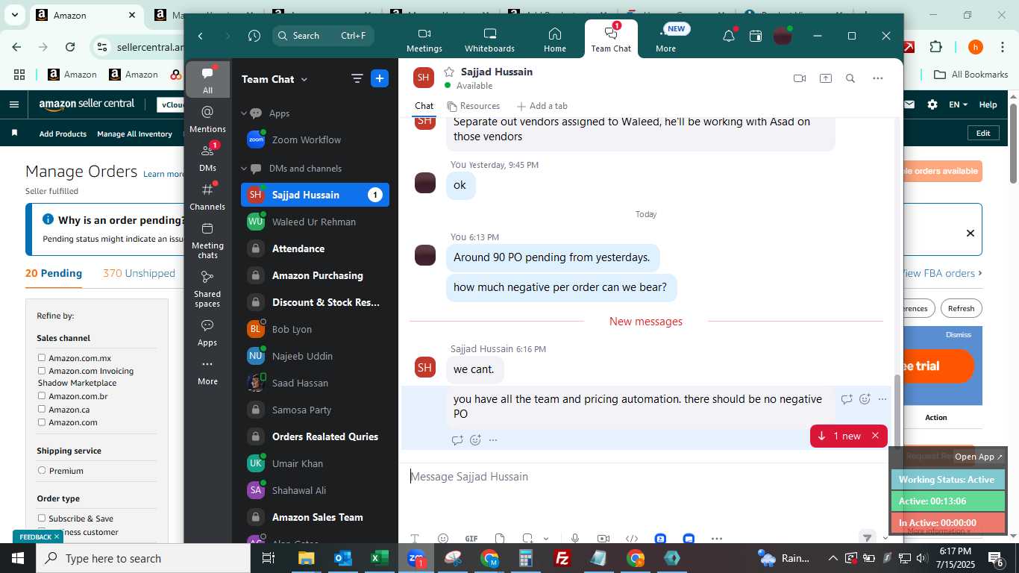
Task: Open the Meetings tab in Zoom
Action: pos(424,40)
